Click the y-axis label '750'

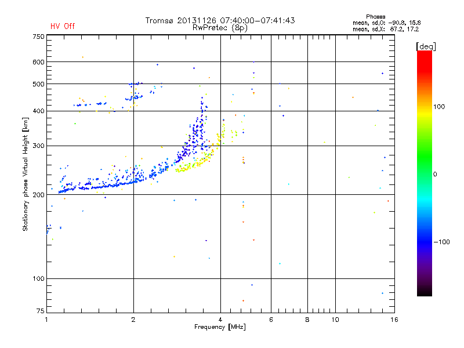[x=38, y=37]
